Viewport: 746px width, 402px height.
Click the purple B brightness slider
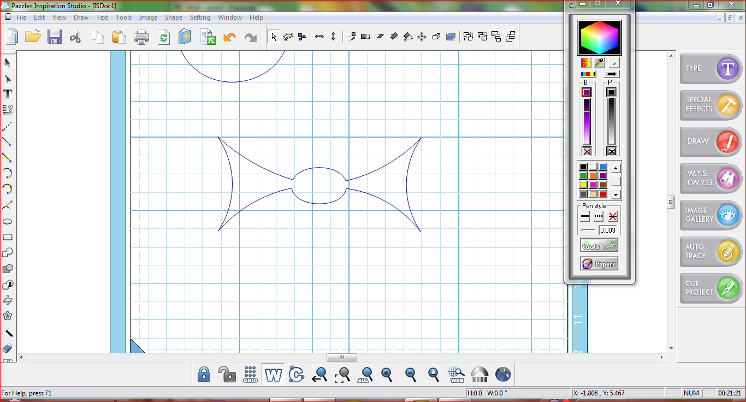(587, 121)
